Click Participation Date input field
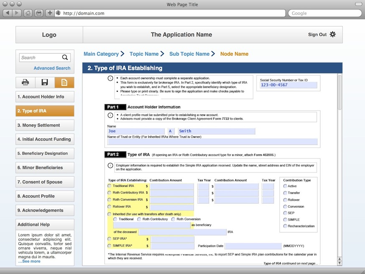 click(253, 246)
